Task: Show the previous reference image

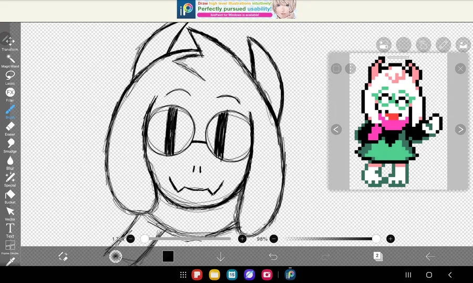Action: point(336,129)
